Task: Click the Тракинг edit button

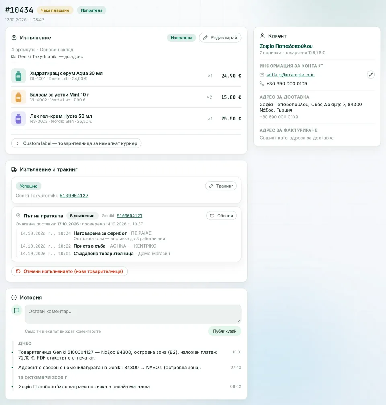Action: [221, 186]
